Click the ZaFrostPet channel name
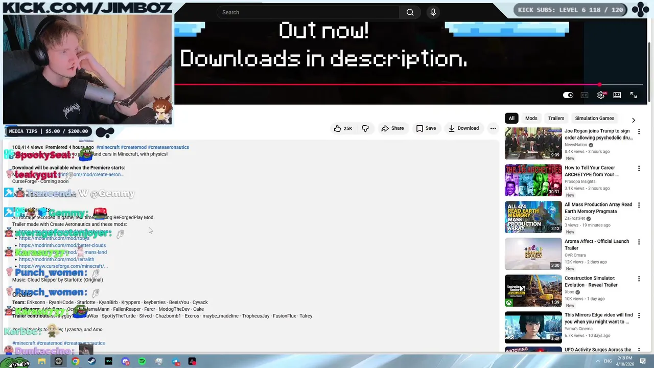This screenshot has width=654, height=368. pyautogui.click(x=574, y=219)
